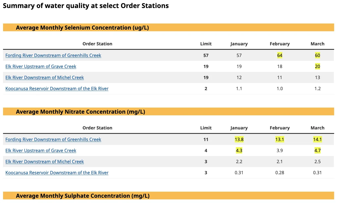Click the February column header in Selenium table
338x203 pixels.
[x=280, y=44]
